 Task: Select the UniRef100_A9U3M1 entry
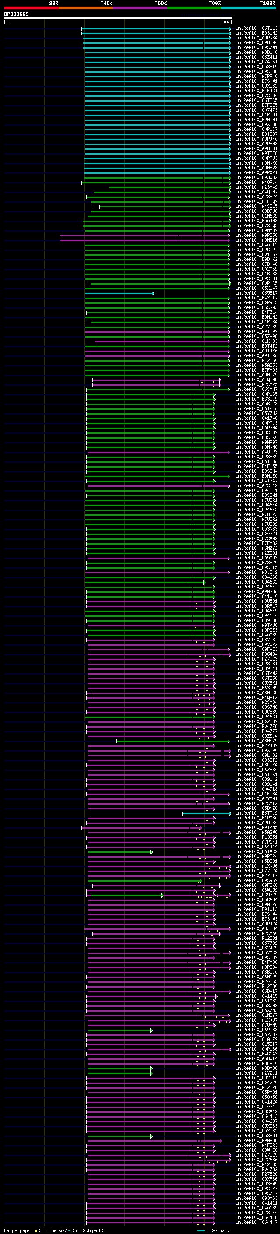point(256,148)
